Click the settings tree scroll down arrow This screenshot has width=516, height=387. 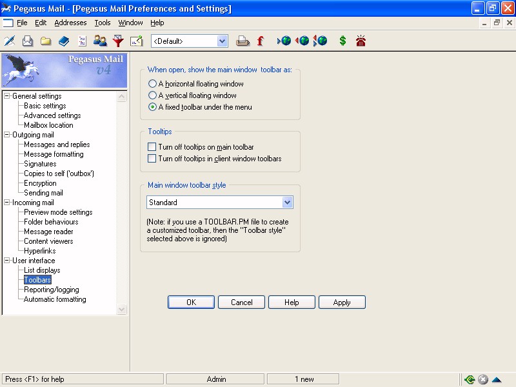click(x=121, y=310)
